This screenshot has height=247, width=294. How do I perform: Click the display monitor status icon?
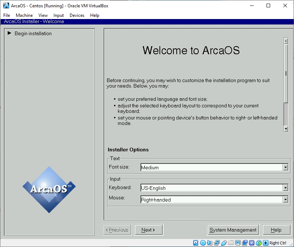coord(238,243)
